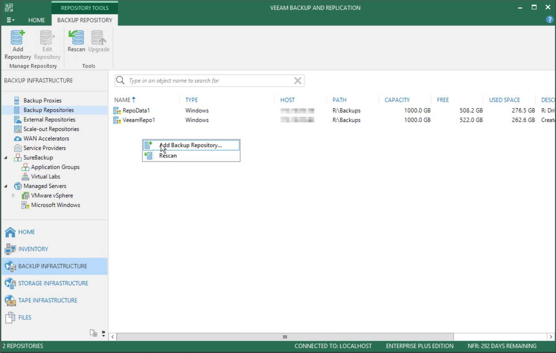
Task: Sort by the CAPACITY column header
Action: click(x=397, y=100)
